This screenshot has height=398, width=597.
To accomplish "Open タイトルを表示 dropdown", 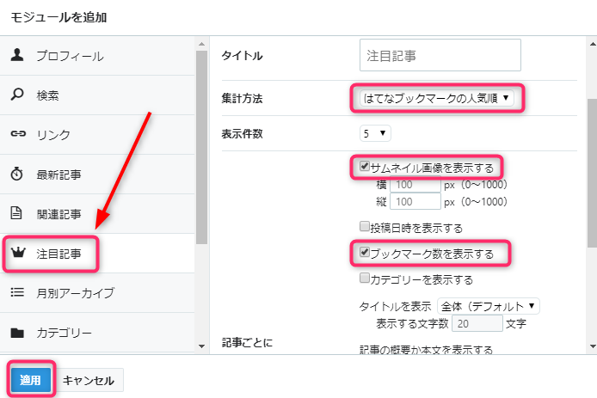I will (x=488, y=306).
